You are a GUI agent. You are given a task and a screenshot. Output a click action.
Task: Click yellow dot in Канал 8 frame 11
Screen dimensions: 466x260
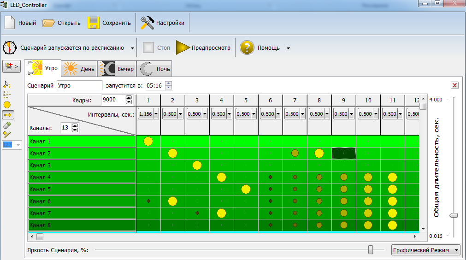[393, 225]
